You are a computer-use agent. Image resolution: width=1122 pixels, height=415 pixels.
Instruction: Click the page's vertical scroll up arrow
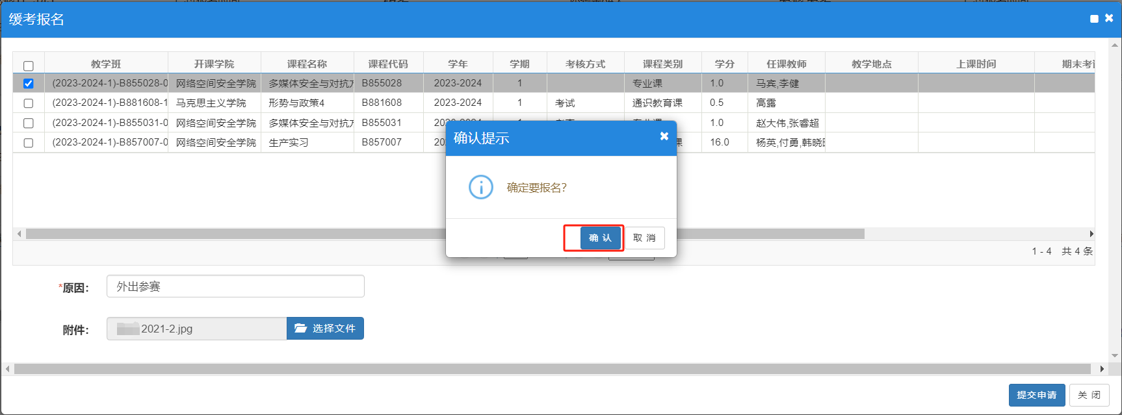[1115, 45]
